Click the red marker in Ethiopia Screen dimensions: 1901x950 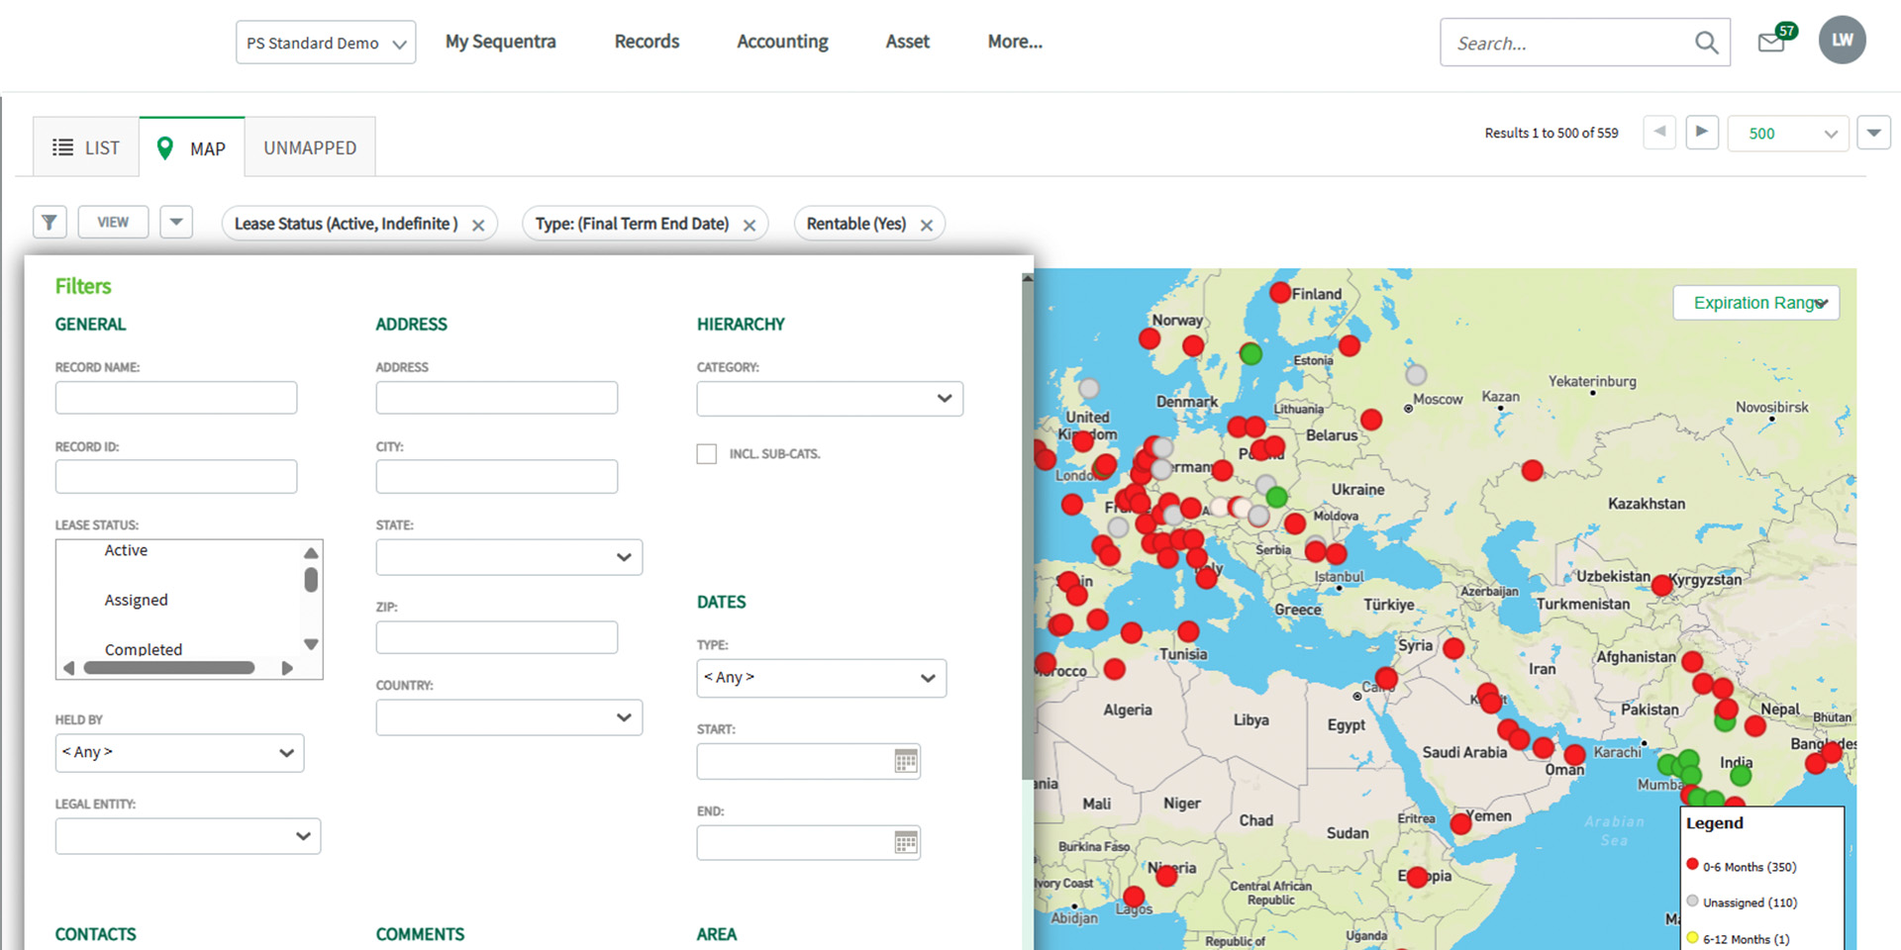[x=1418, y=877]
